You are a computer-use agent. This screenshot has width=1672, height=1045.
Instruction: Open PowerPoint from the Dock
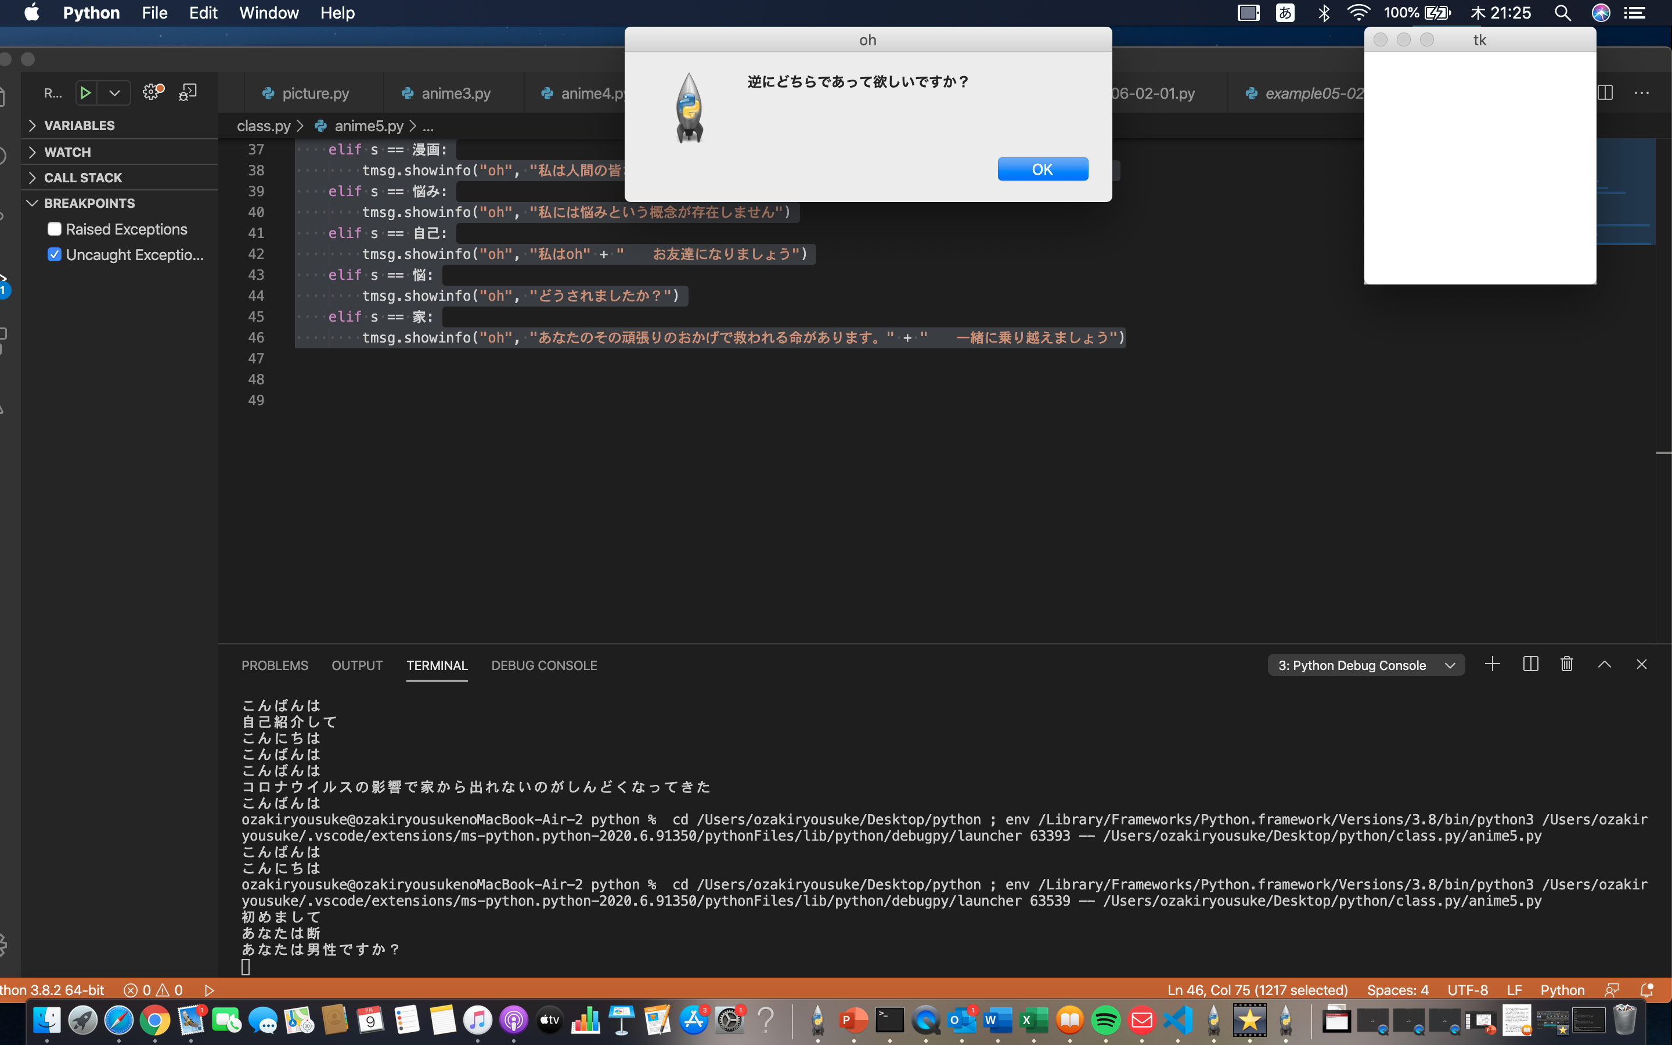[x=853, y=1020]
